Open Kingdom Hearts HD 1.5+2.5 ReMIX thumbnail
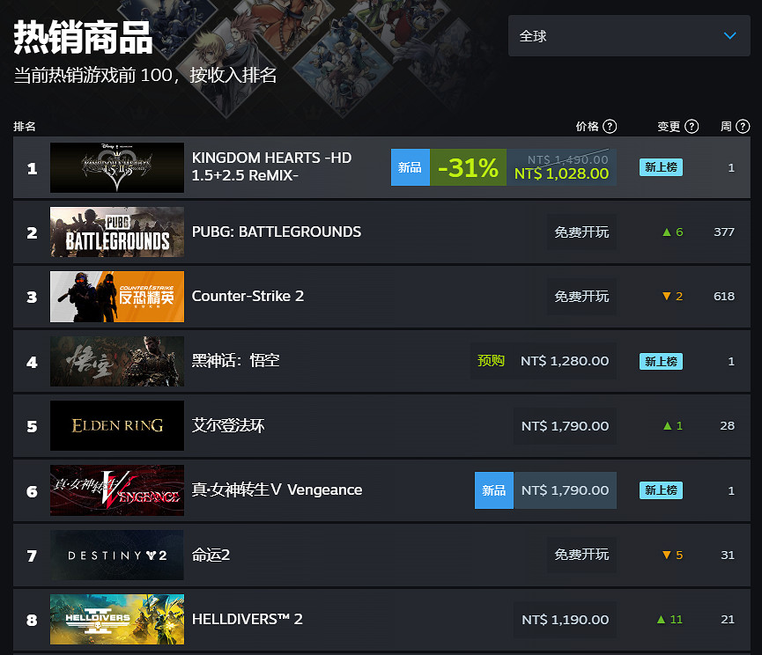This screenshot has height=655, width=762. [x=117, y=167]
